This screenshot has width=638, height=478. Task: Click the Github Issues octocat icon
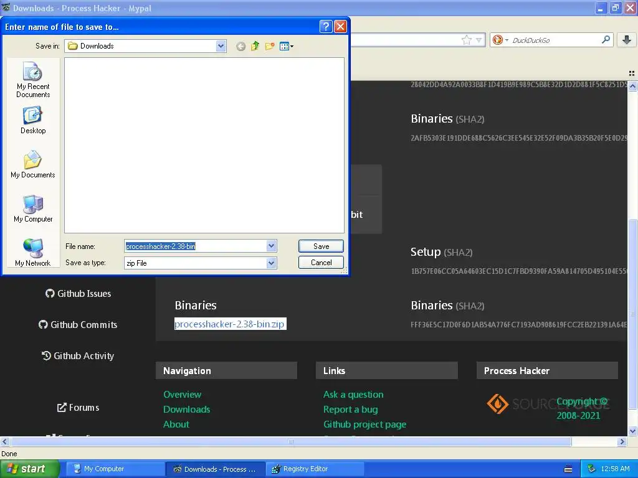(50, 294)
